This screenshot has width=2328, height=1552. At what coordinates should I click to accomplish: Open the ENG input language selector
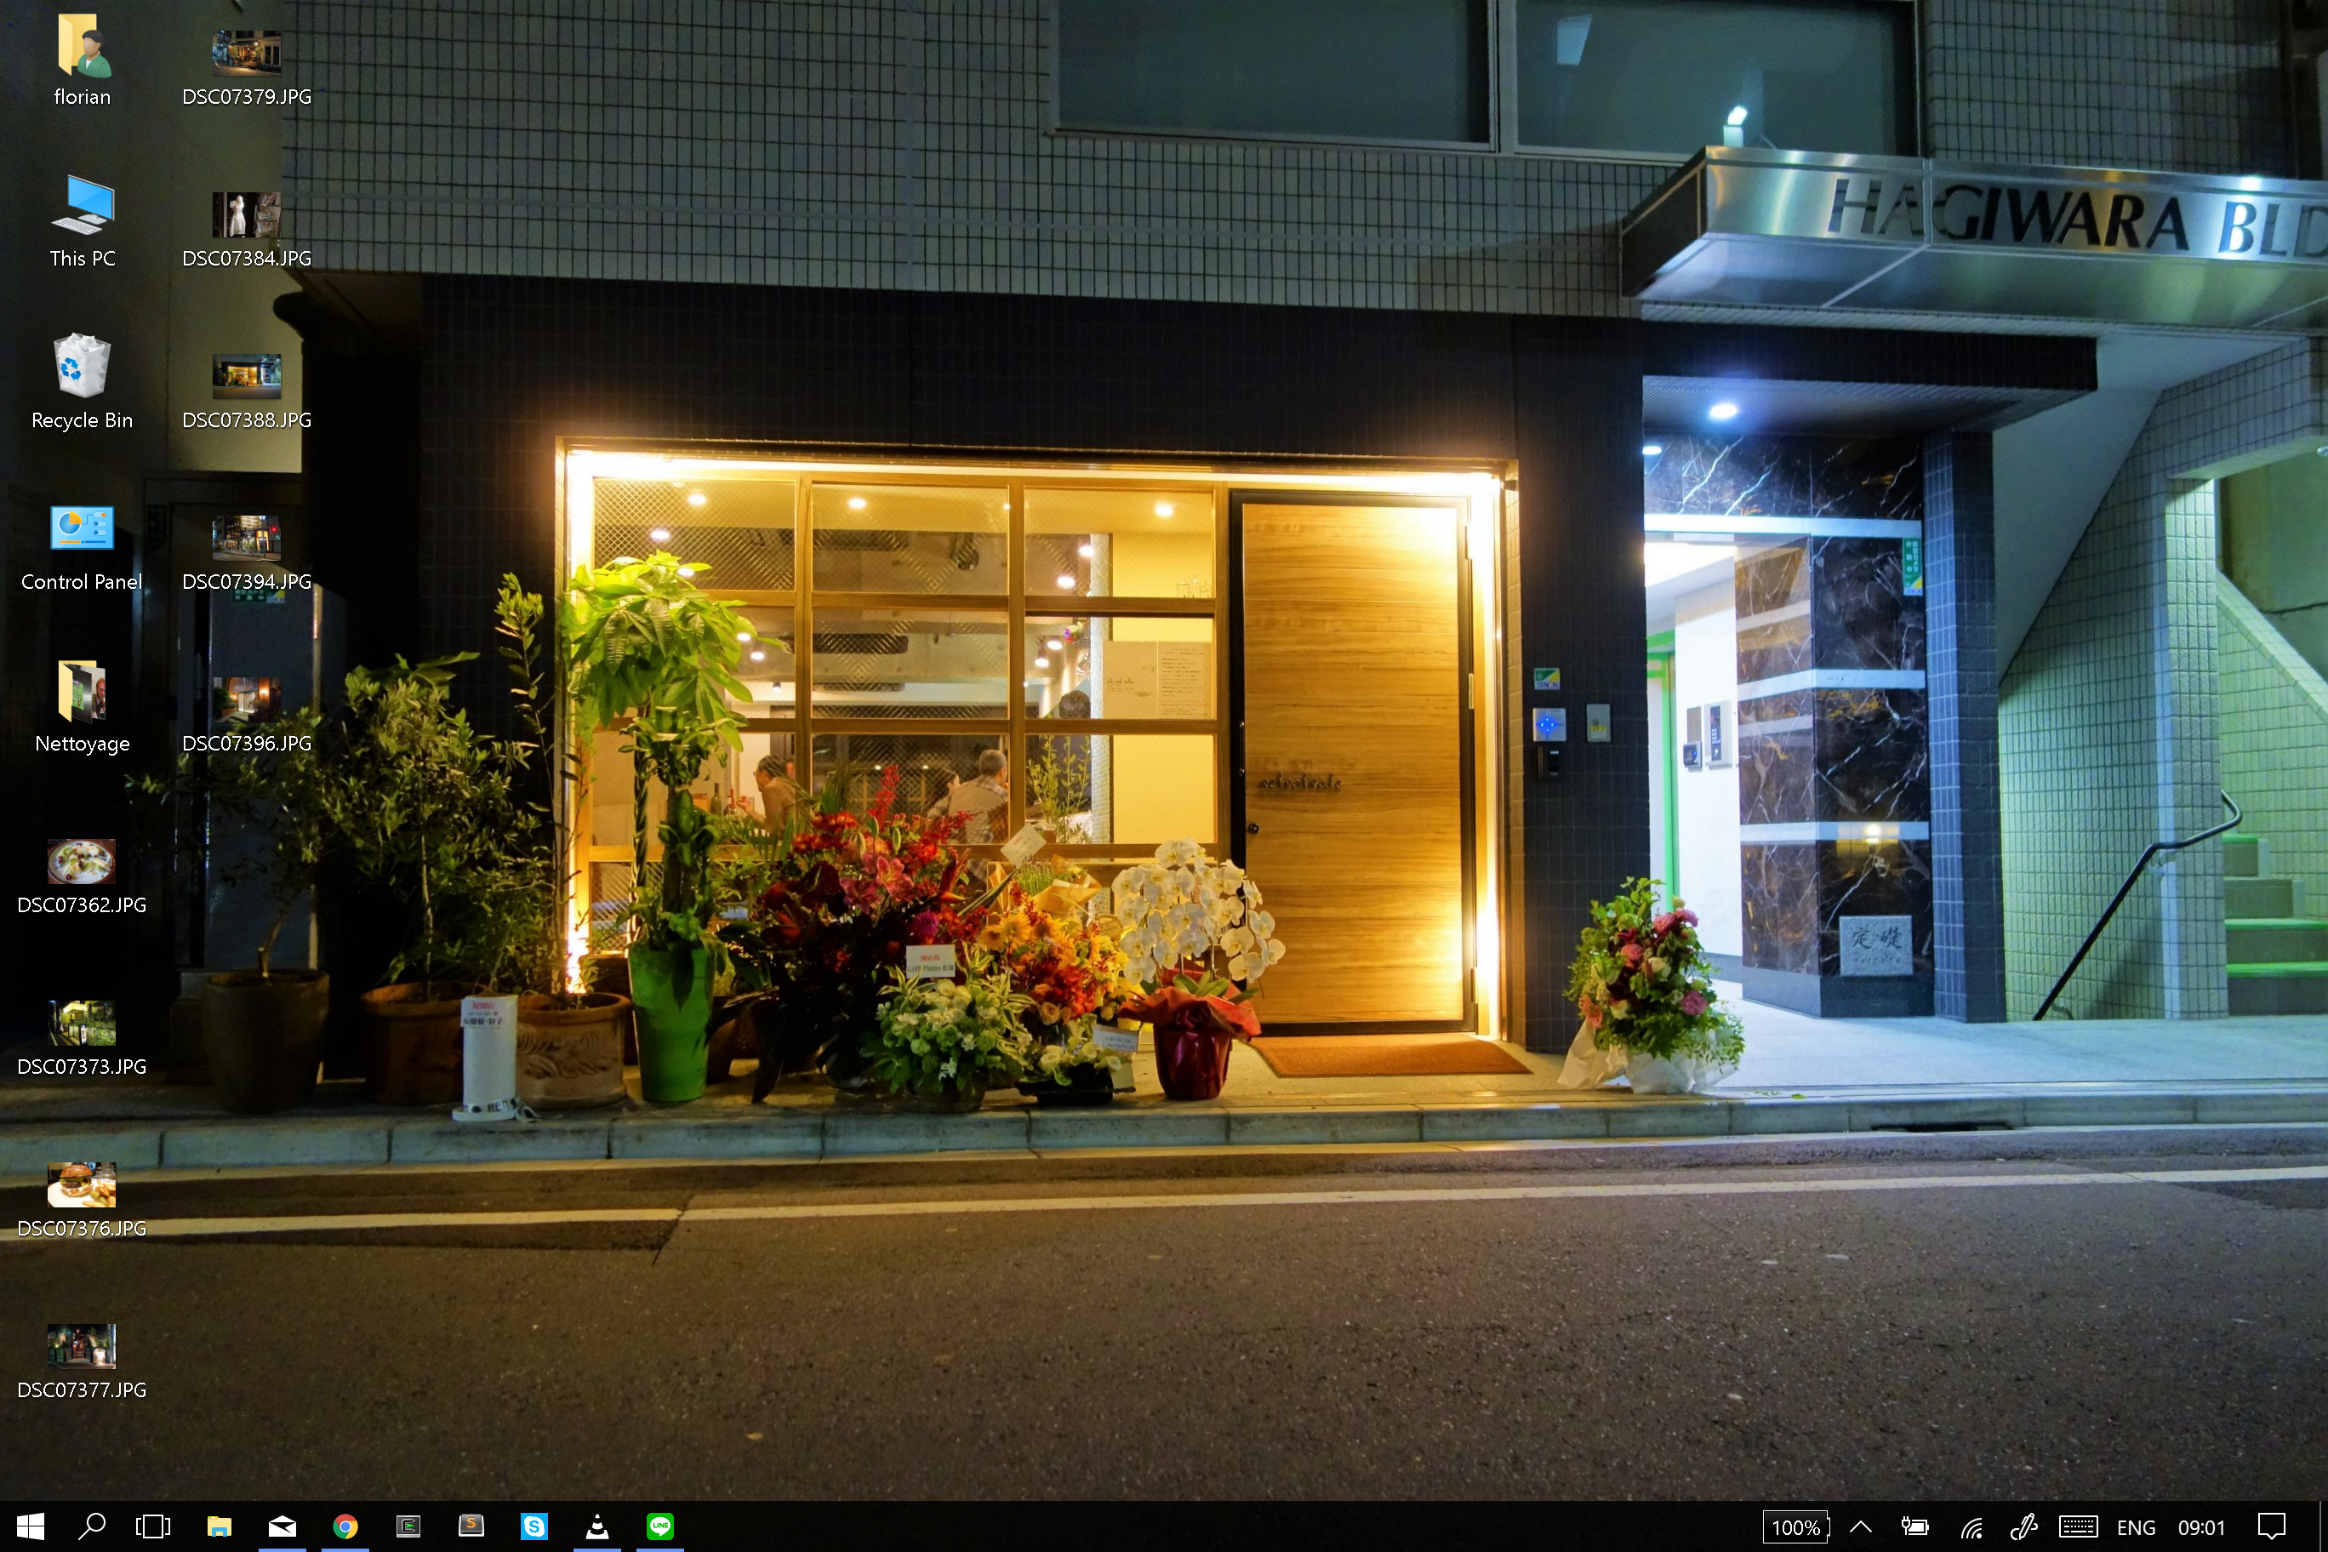[x=2135, y=1527]
